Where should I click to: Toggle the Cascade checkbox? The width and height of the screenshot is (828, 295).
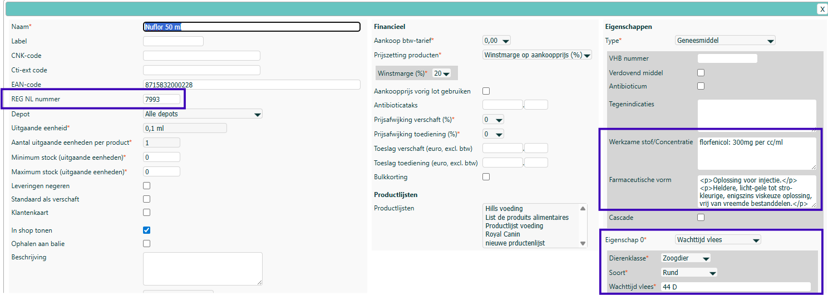tap(701, 217)
